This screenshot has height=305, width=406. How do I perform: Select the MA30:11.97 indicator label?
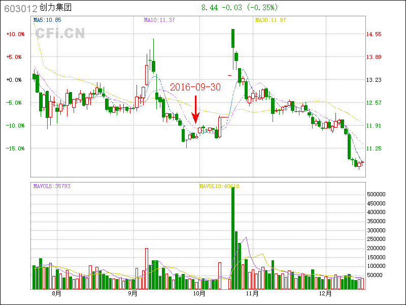coord(270,20)
